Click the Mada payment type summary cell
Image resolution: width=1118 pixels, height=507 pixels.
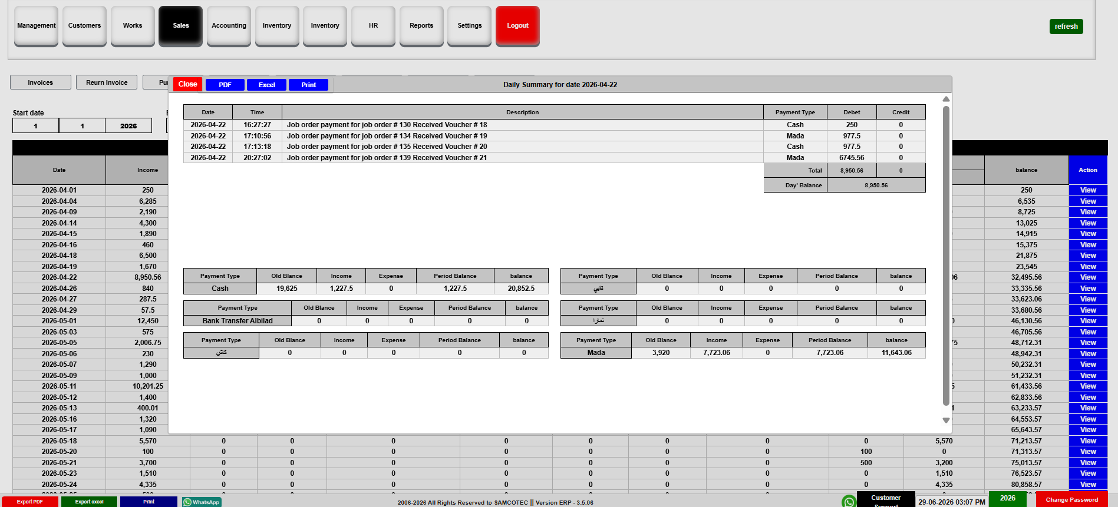coord(596,353)
